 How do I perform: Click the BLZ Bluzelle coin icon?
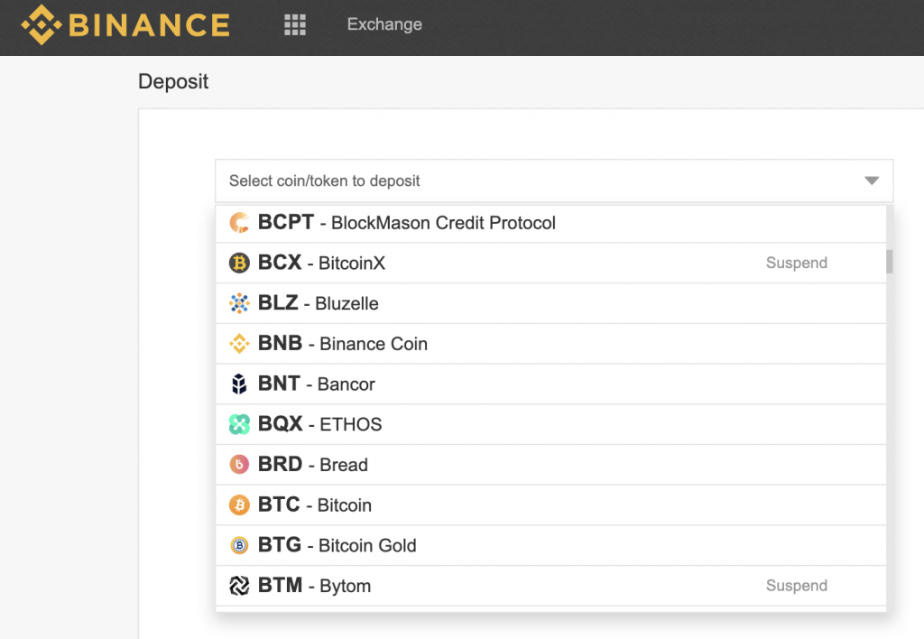tap(239, 303)
